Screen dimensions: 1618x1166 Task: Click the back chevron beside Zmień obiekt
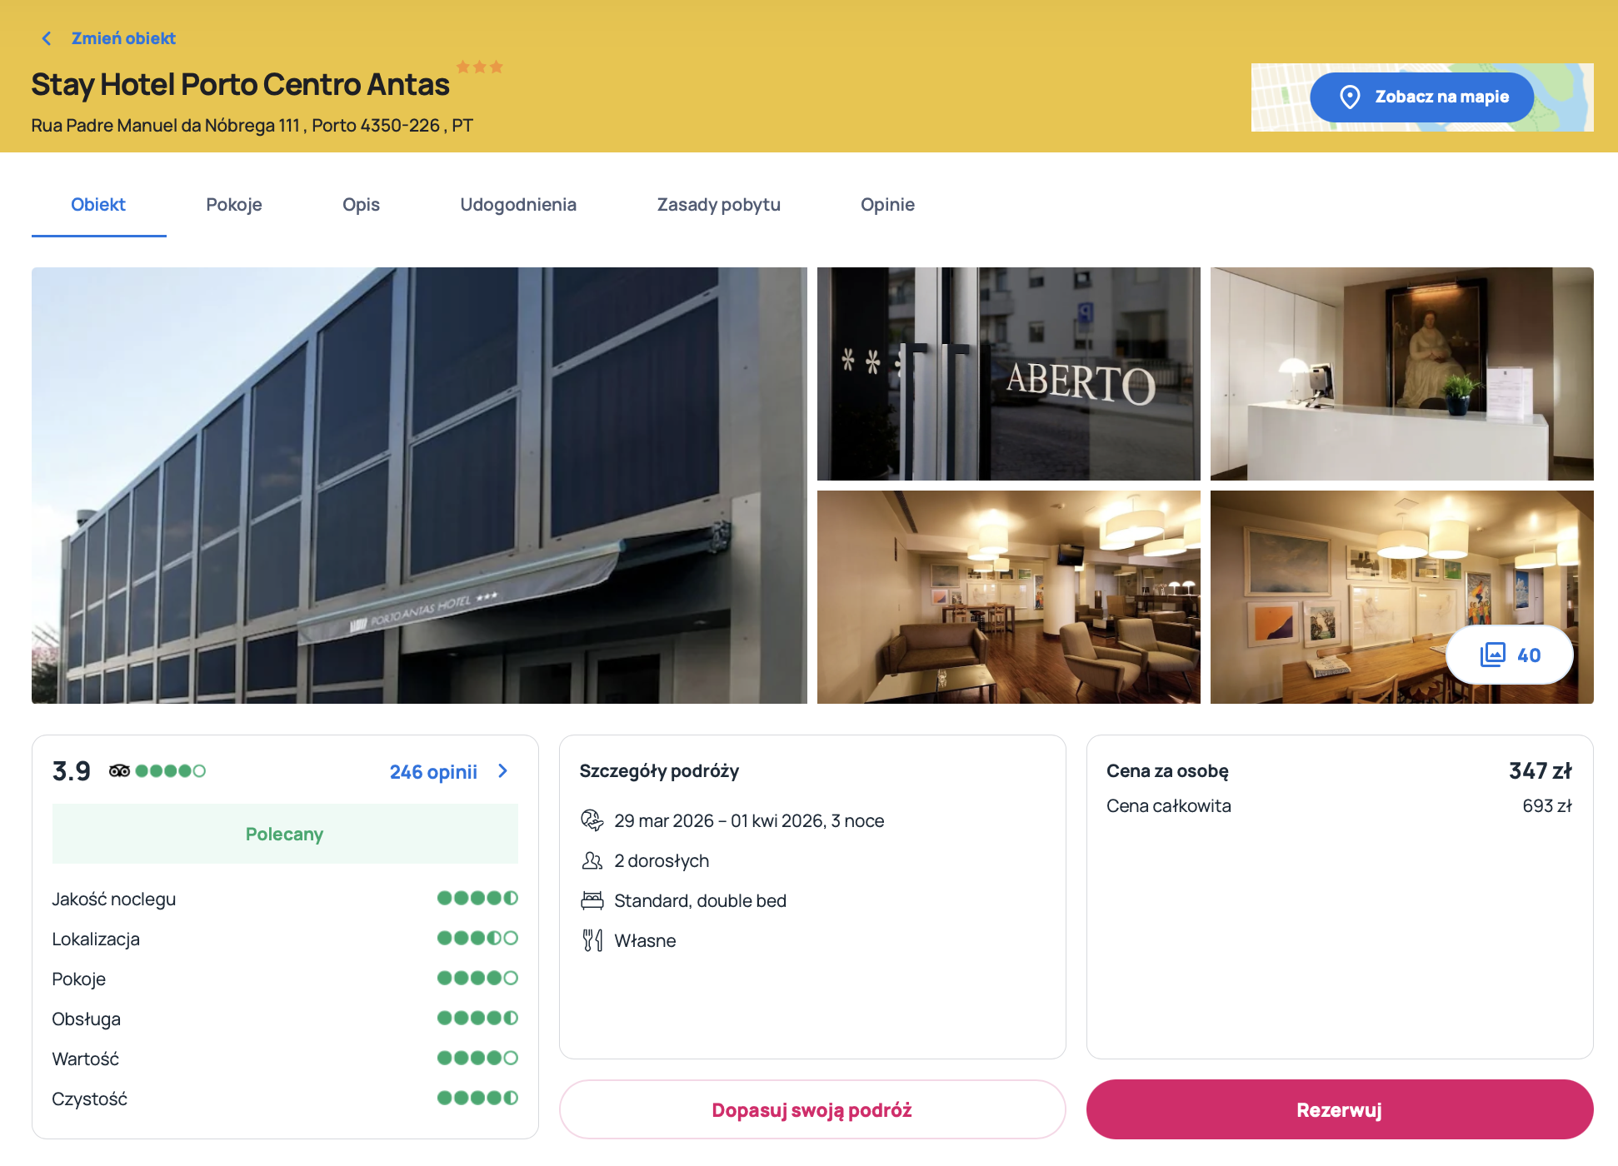pyautogui.click(x=47, y=38)
